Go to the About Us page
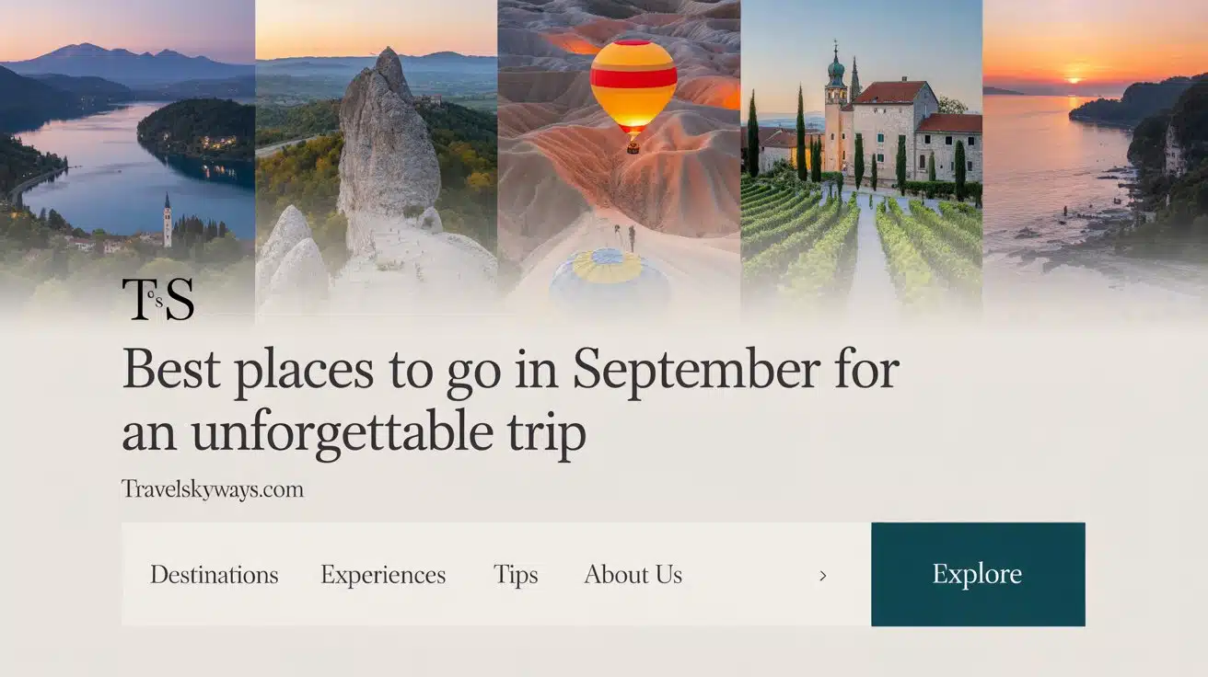Image resolution: width=1208 pixels, height=677 pixels. [x=633, y=574]
